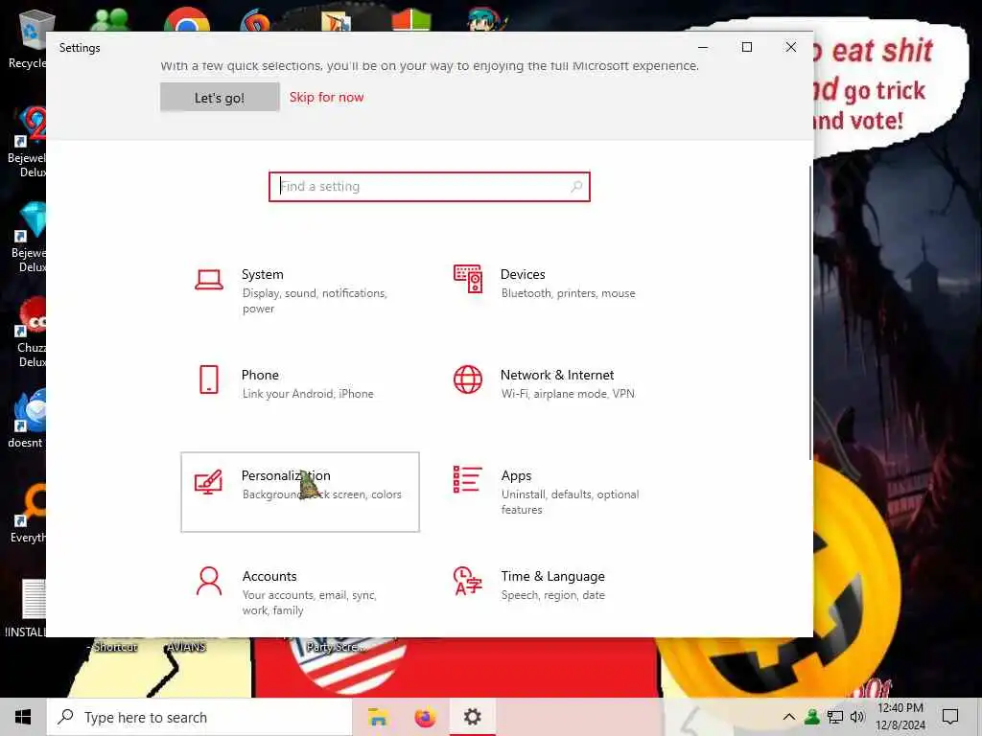982x736 pixels.
Task: Click 'Wi-Fi, airplane mode, VPN' description
Action: (568, 394)
